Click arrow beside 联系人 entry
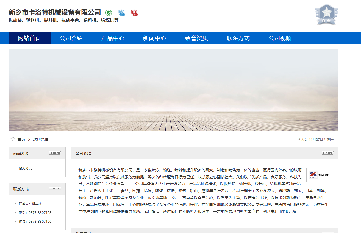Image resolution: width=361 pixels, height=233 pixels. 15,204
